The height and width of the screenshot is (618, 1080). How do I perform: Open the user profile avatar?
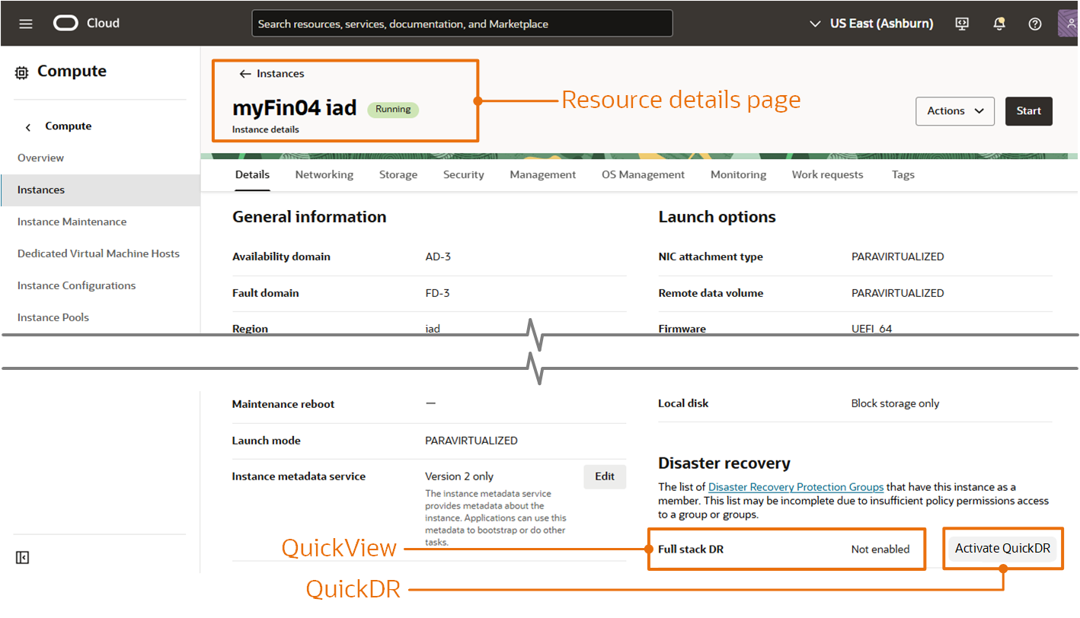click(x=1069, y=24)
